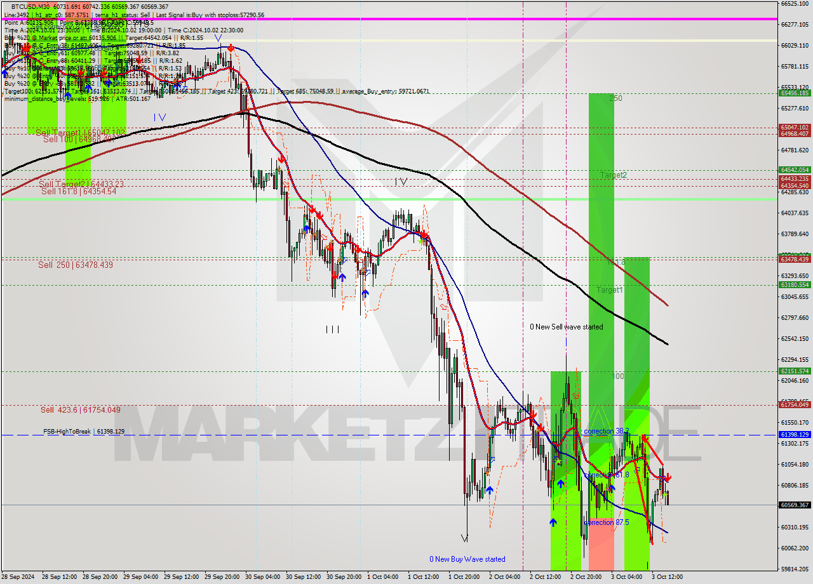This screenshot has width=813, height=584.
Task: Click the red 65047.102 price tag
Action: click(795, 127)
